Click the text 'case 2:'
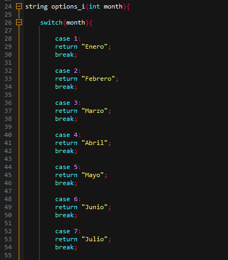The width and height of the screenshot is (228, 260). [68, 71]
